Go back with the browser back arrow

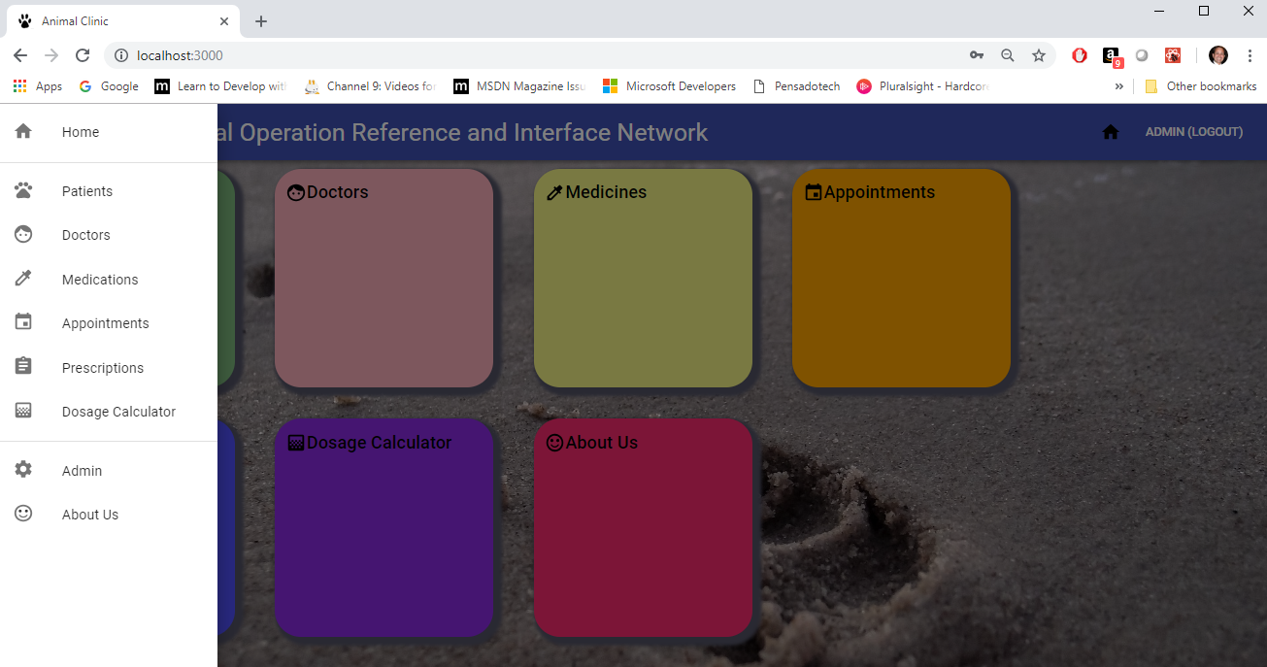[x=19, y=55]
